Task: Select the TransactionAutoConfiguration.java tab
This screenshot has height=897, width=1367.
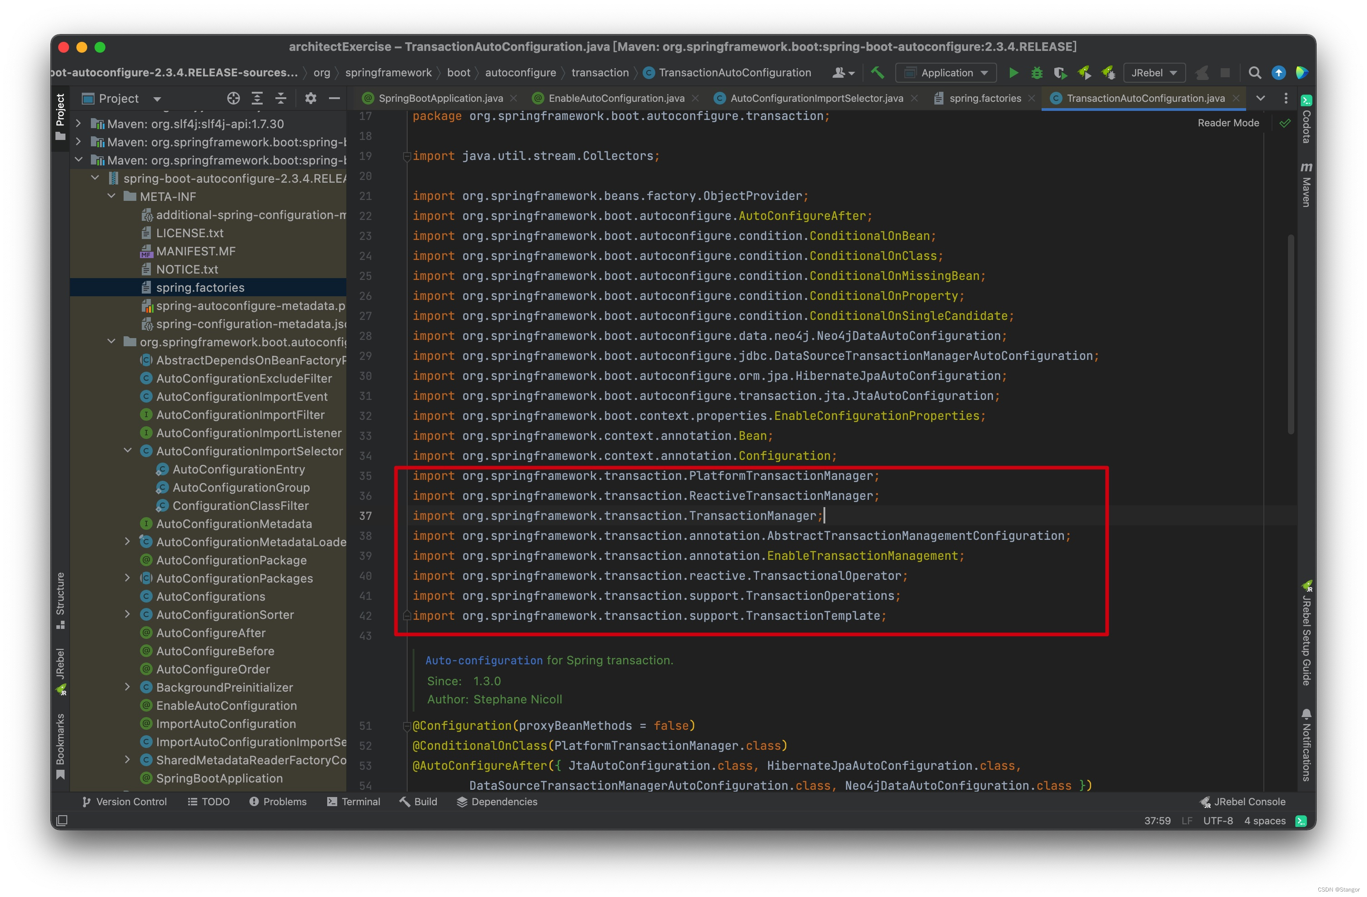Action: (1151, 97)
